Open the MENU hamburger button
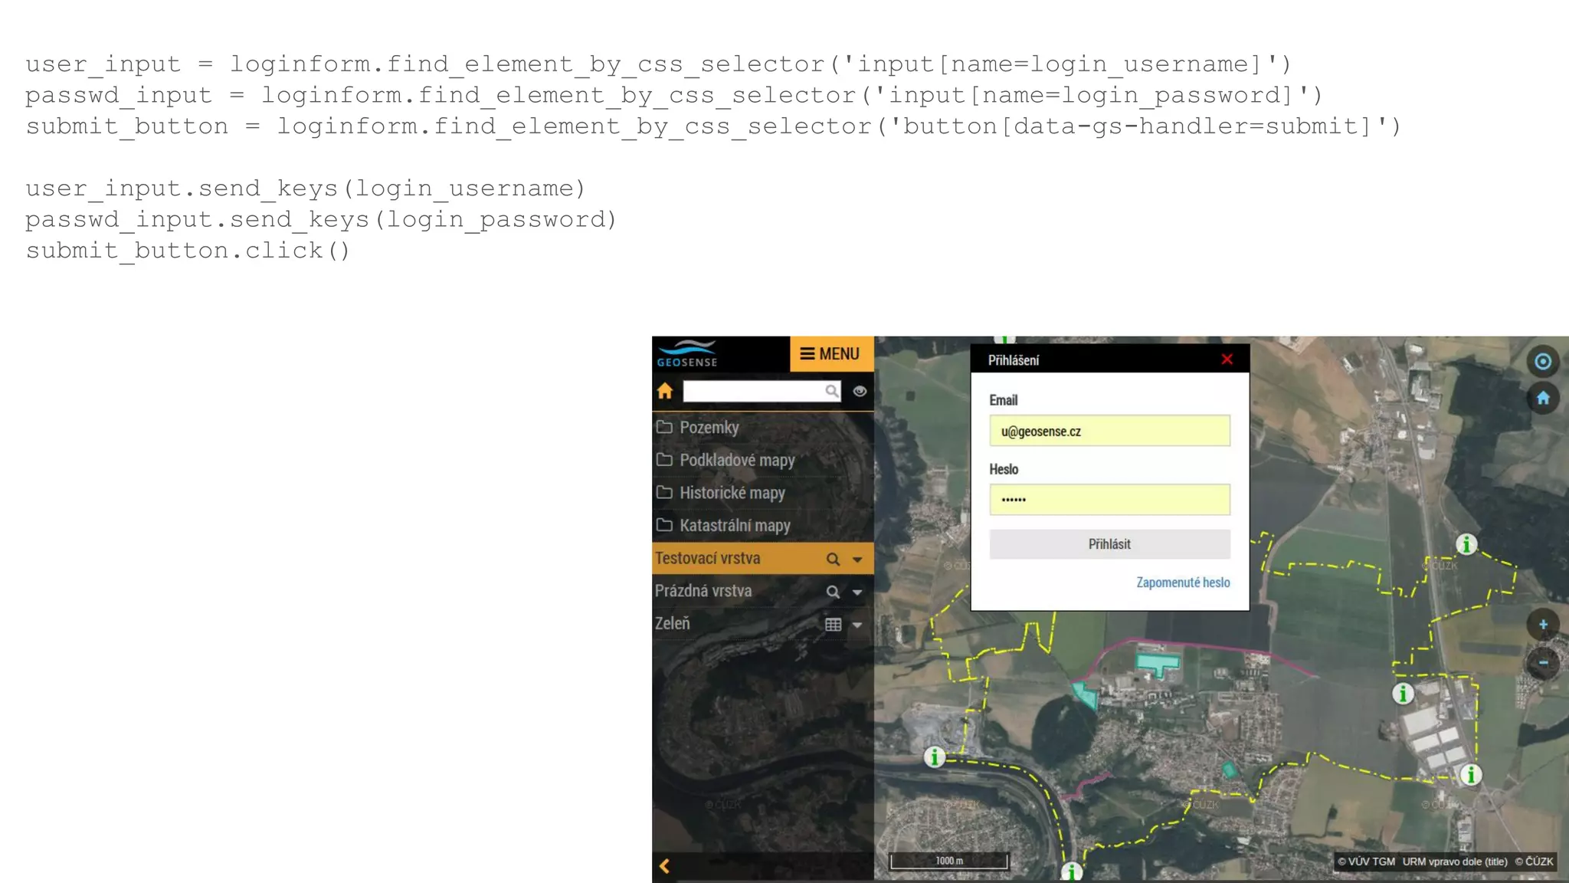1569x883 pixels. pyautogui.click(x=830, y=354)
